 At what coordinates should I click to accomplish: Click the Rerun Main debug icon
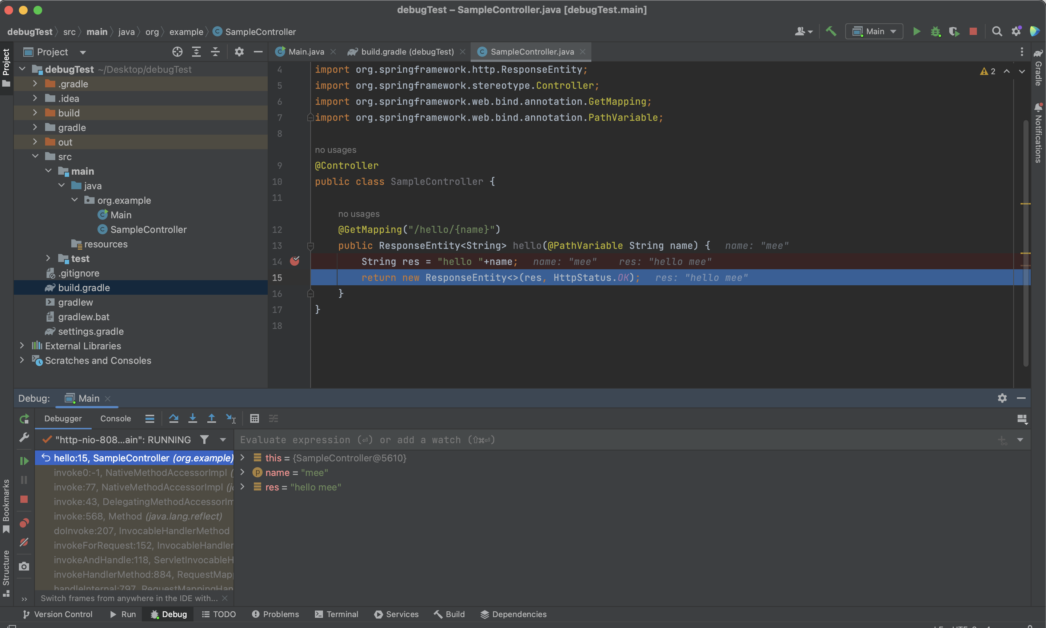coord(24,419)
